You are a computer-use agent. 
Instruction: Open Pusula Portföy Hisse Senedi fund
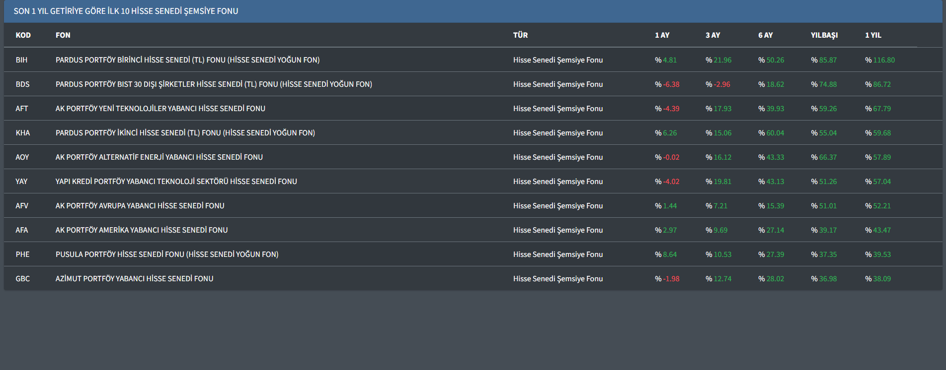pos(166,254)
